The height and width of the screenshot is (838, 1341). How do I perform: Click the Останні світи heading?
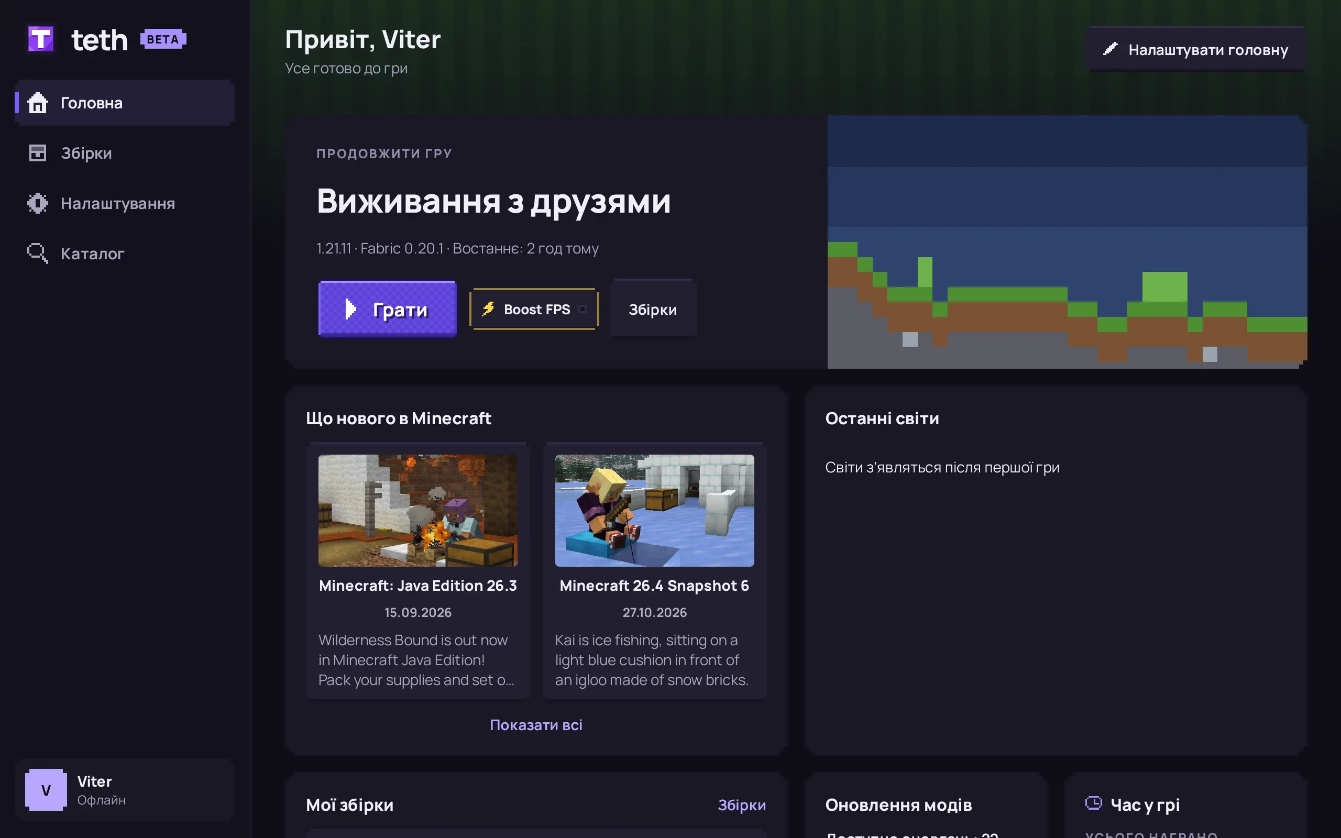[x=882, y=418]
